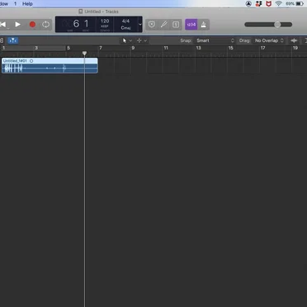Toggle the purple Count-in 1234 button
307x307 pixels.
[191, 25]
